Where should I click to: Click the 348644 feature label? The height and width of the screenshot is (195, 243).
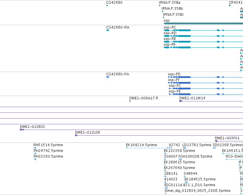[190, 174]
